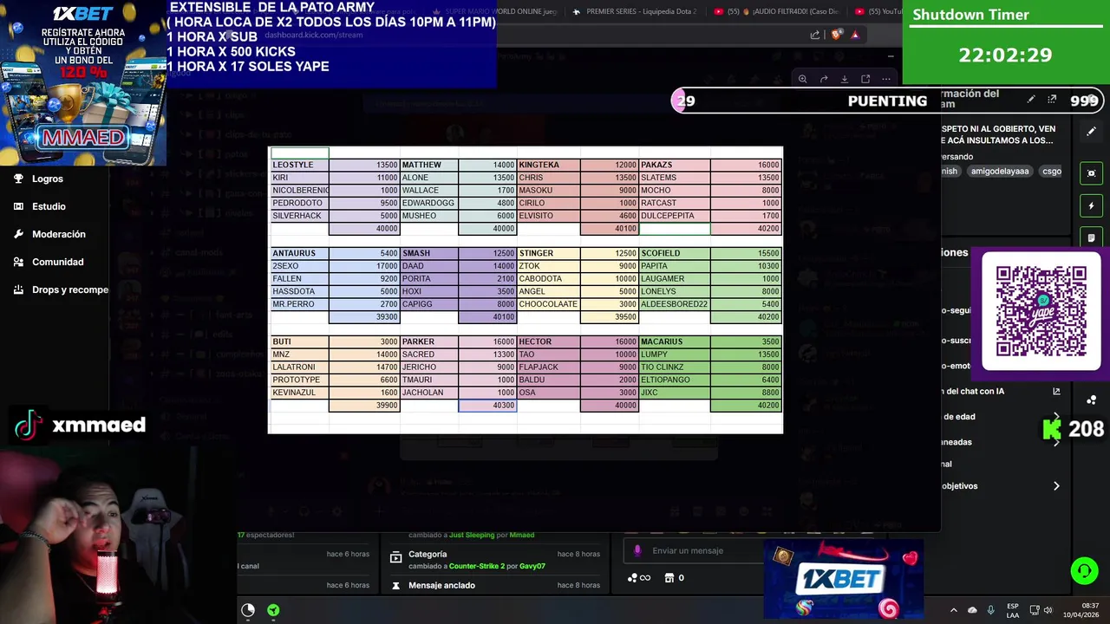The height and width of the screenshot is (624, 1110).
Task: Click the KINGTEKA cell in the spreadsheet
Action: [548, 165]
